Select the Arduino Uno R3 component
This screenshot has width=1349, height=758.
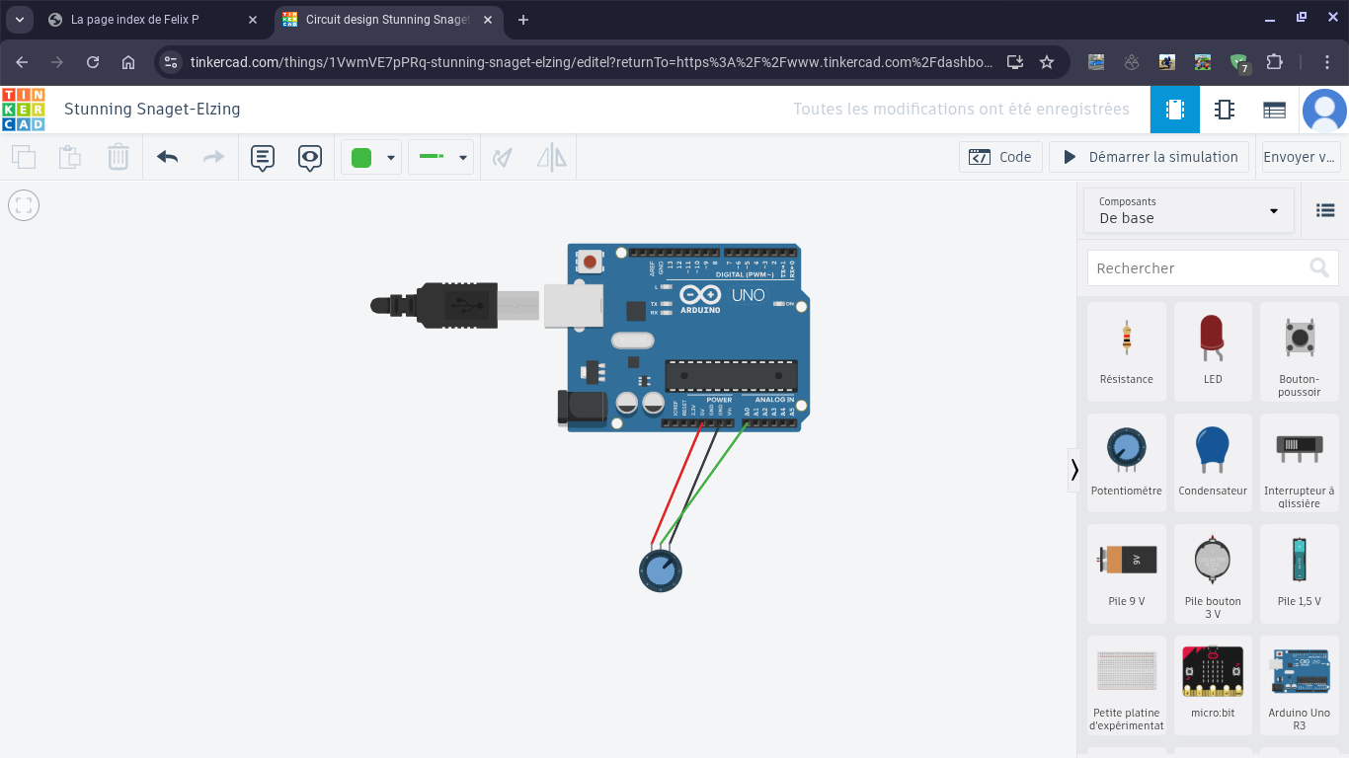coord(1299,685)
